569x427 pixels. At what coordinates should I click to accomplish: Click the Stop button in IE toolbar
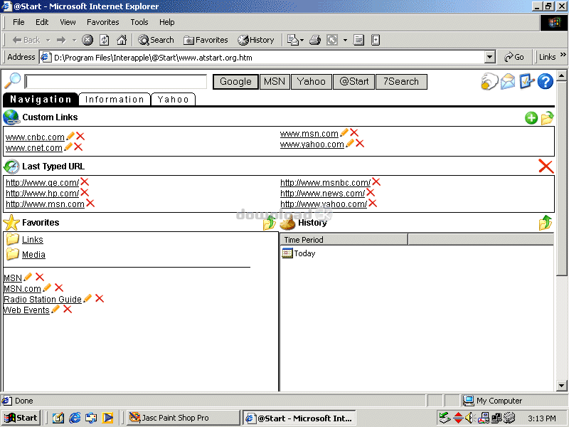pyautogui.click(x=87, y=40)
